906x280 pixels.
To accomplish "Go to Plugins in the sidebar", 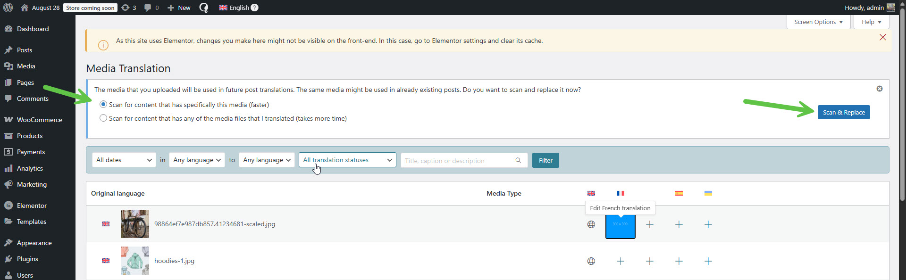I will coord(27,259).
